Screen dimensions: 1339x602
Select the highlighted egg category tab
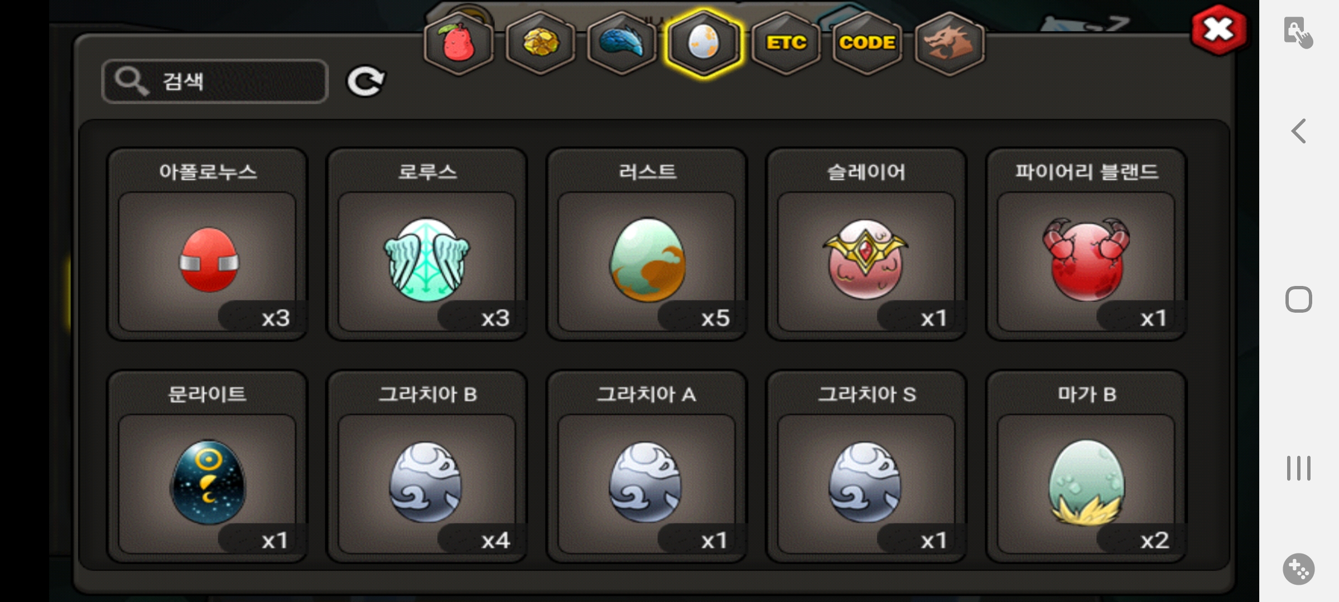(x=704, y=43)
